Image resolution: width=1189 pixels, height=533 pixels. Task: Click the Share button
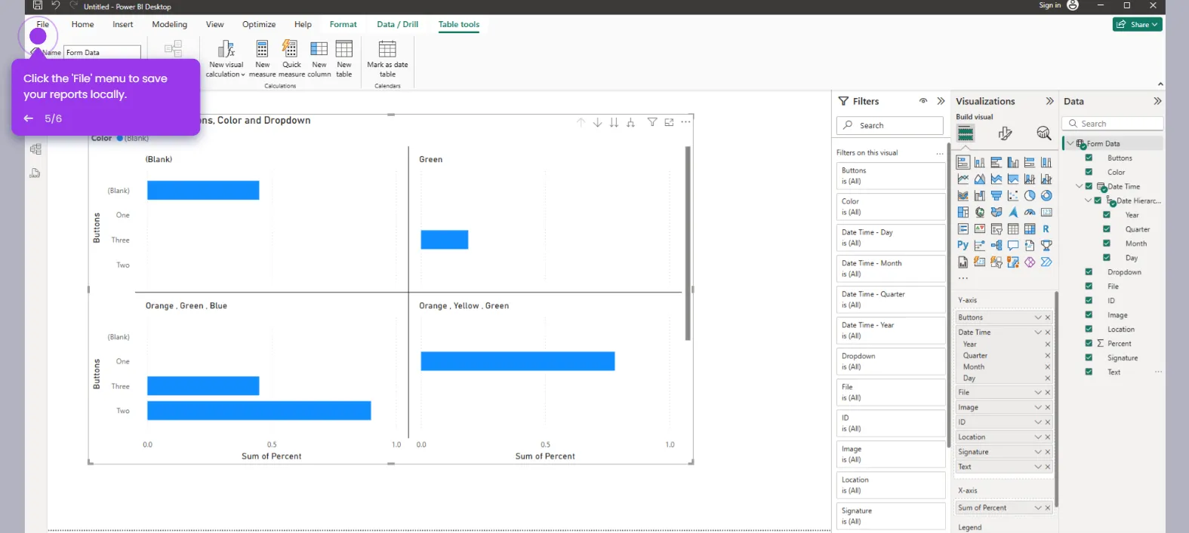coord(1138,24)
